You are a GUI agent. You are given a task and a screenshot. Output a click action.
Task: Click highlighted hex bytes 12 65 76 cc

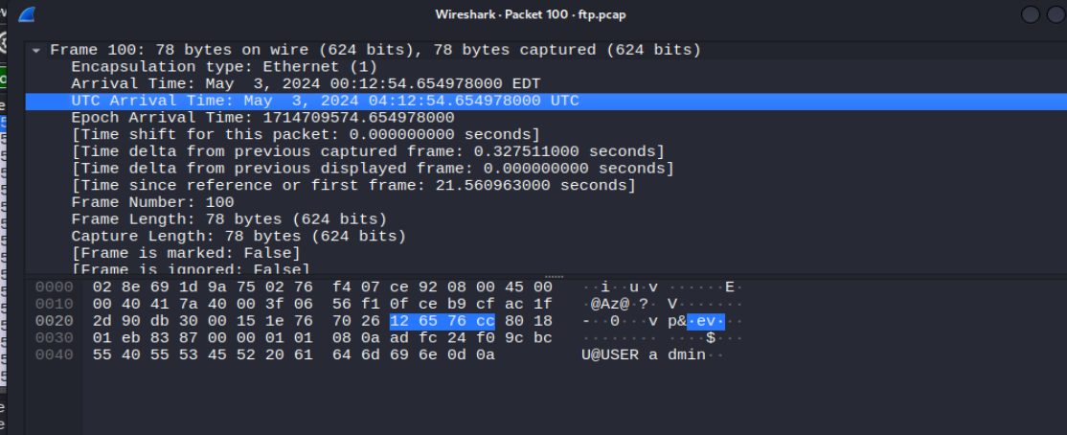tap(443, 321)
